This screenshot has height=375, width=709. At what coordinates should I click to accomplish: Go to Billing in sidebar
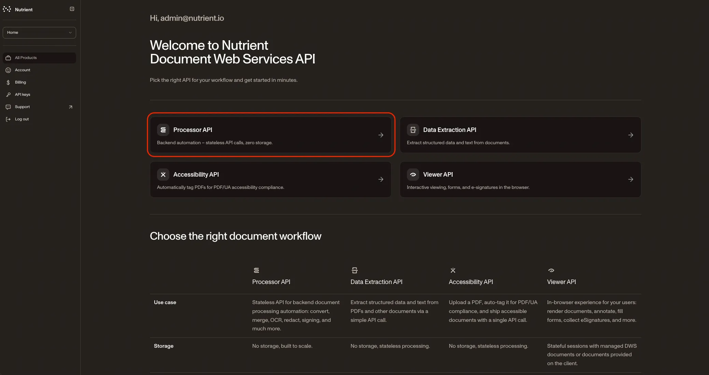39,82
